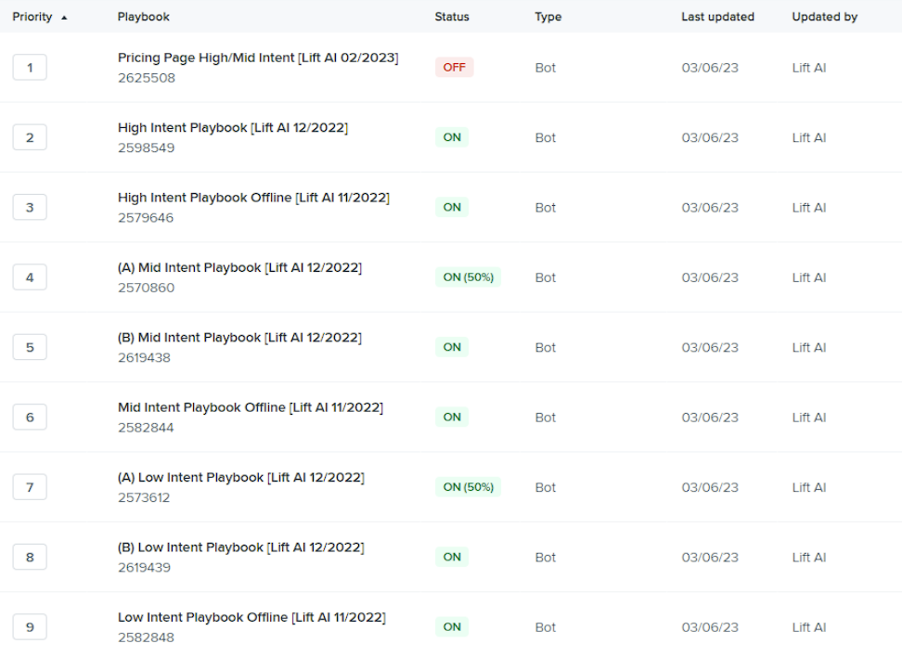The image size is (902, 669).
Task: Click the Updated by column header
Action: (824, 16)
